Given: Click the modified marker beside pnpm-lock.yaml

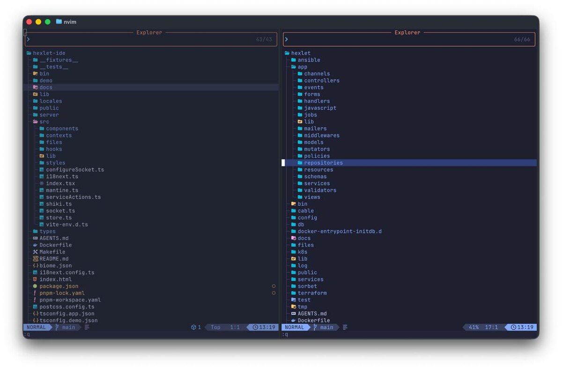Looking at the screenshot, I should (x=274, y=293).
